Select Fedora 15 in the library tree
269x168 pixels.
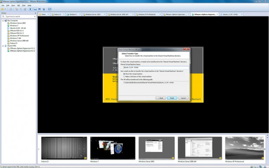click(x=13, y=43)
